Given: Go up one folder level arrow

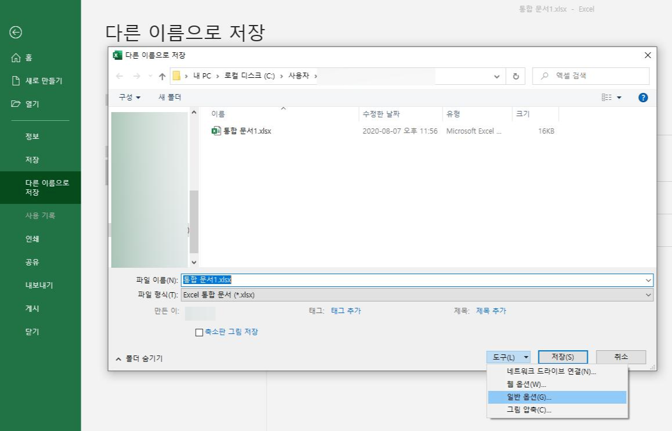Looking at the screenshot, I should click(x=162, y=76).
